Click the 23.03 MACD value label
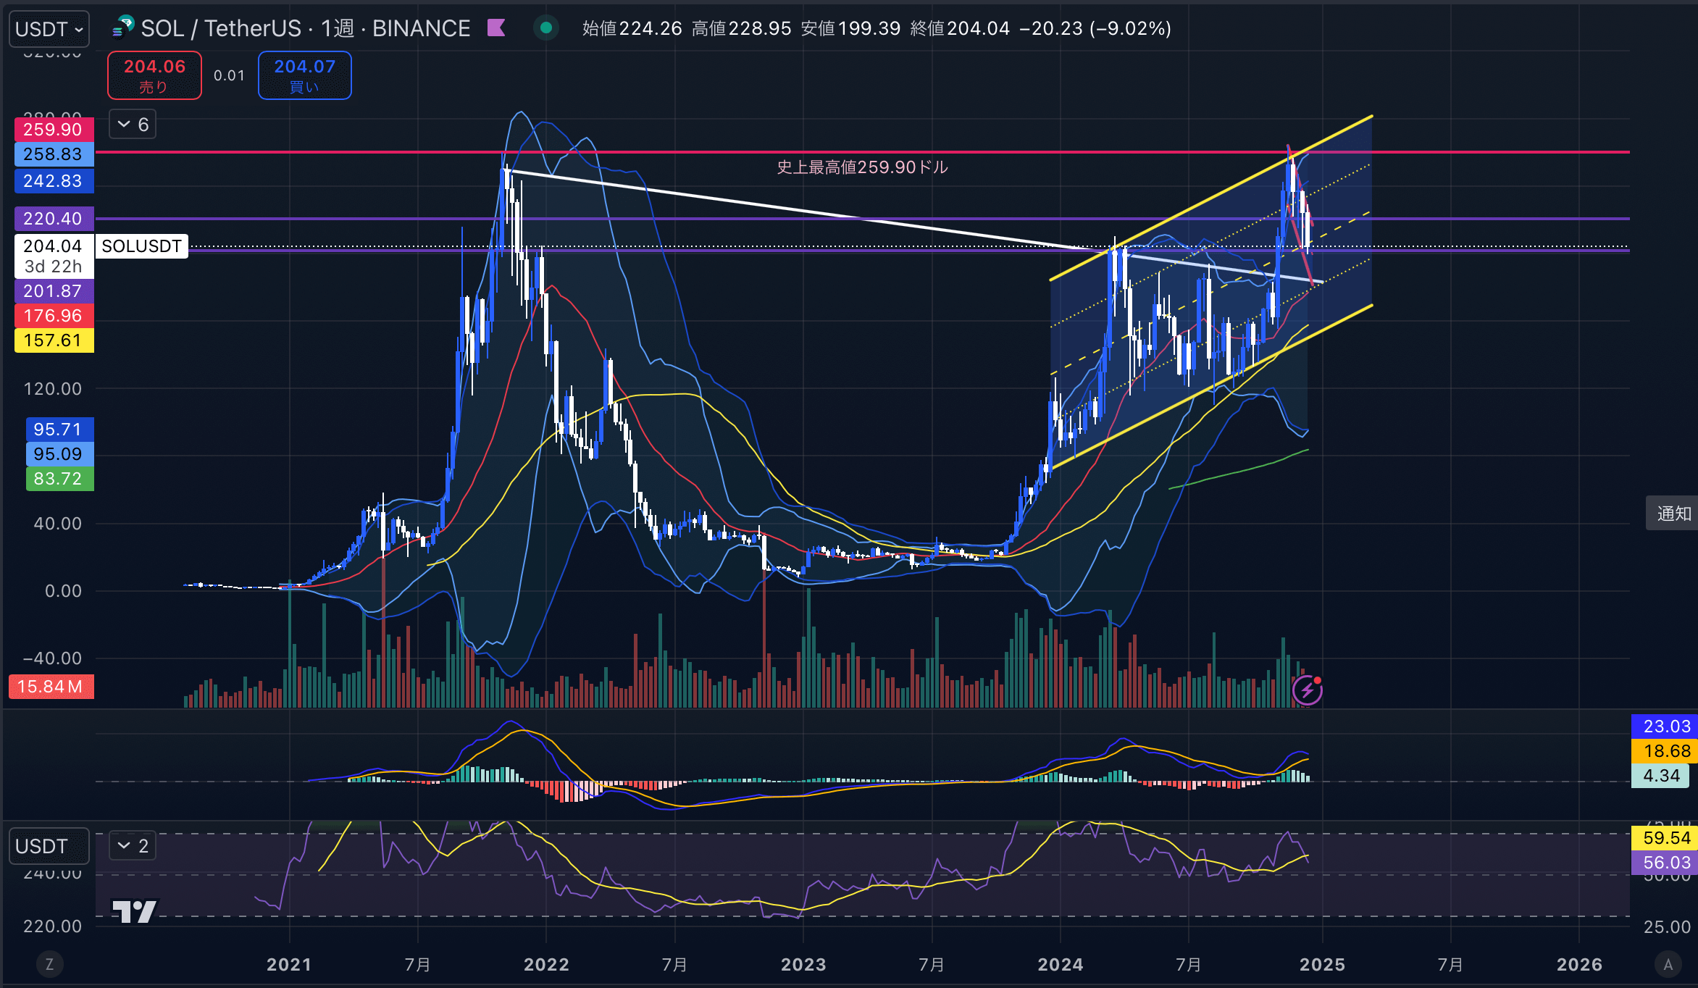 click(1664, 727)
